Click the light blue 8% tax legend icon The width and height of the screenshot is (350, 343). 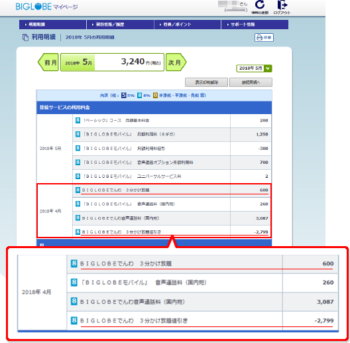[139, 96]
